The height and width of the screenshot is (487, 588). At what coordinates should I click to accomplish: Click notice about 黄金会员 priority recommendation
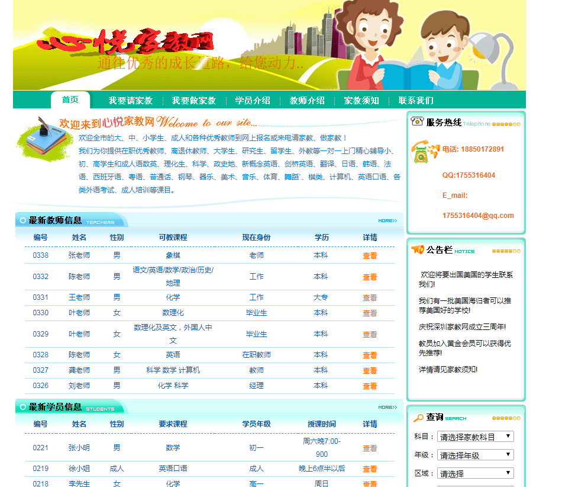point(465,348)
